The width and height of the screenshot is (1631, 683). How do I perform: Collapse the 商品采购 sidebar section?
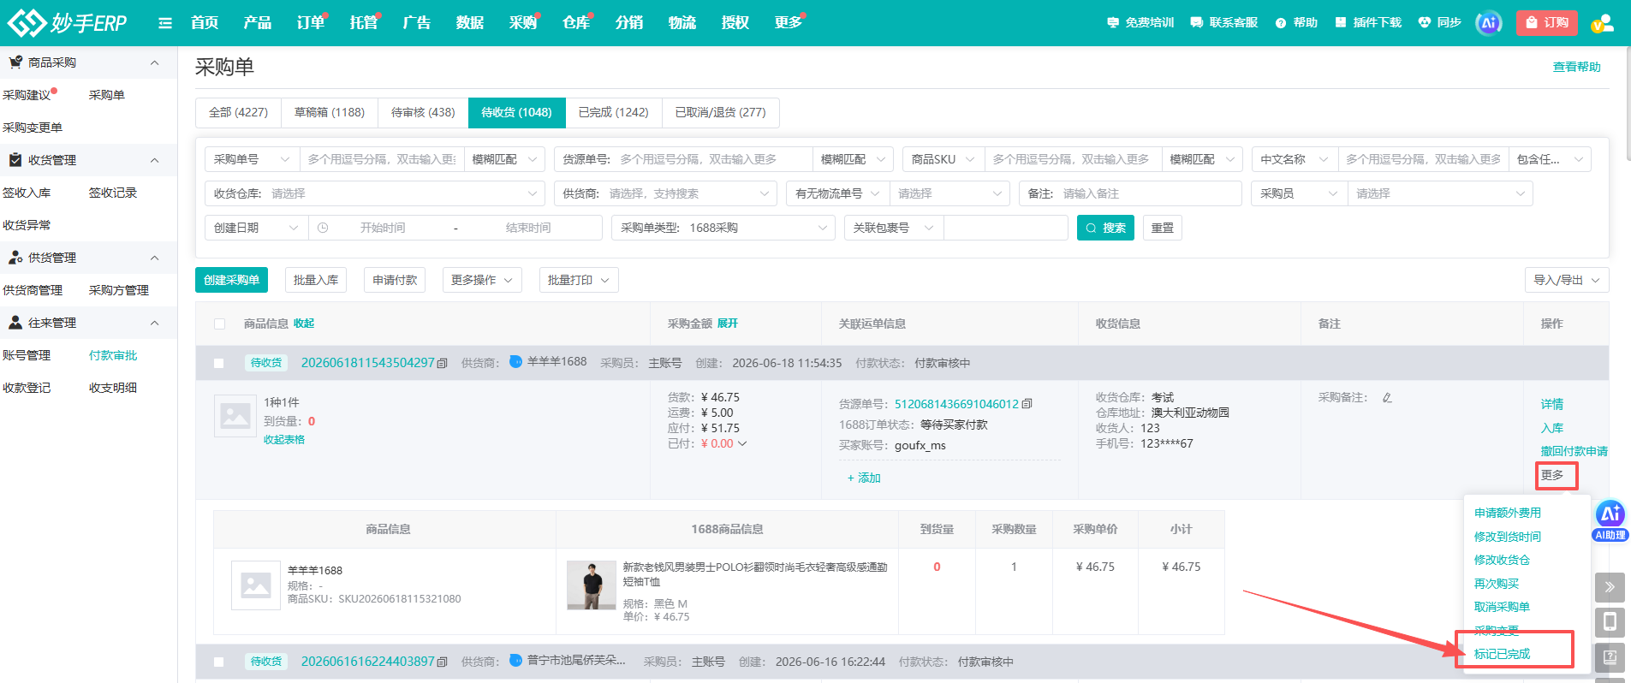coord(155,62)
